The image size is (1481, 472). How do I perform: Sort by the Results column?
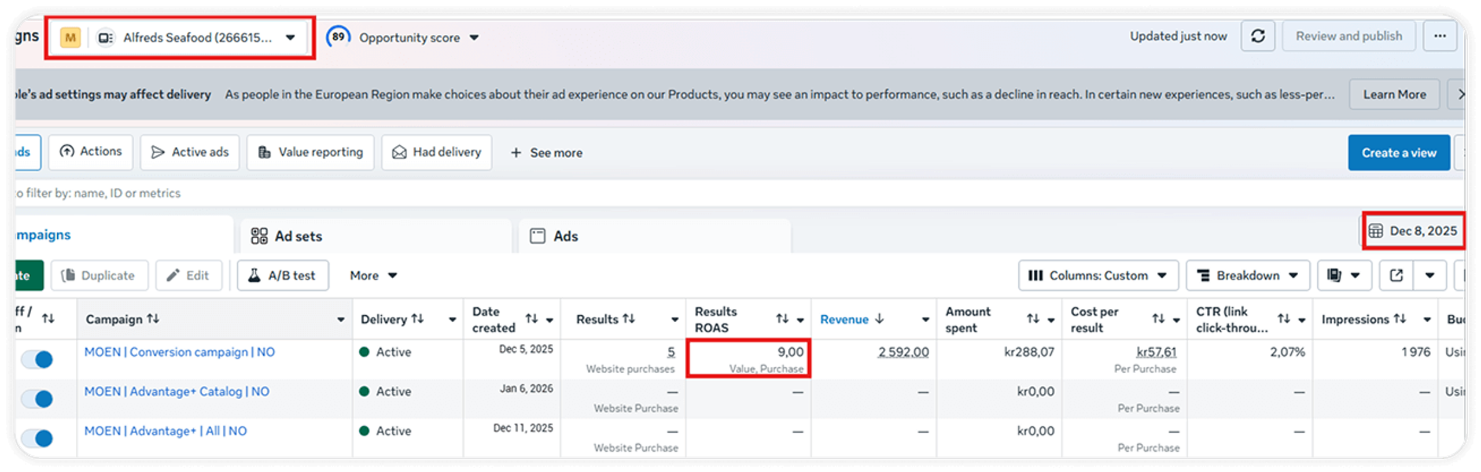629,319
